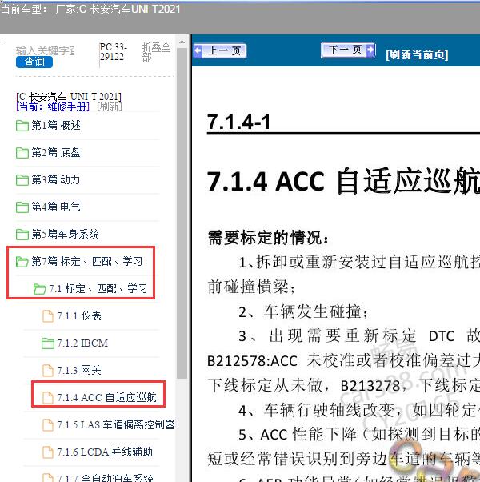The image size is (480, 482).
Task: Expand the 第2篇 底盘 chapter
Action: click(56, 152)
